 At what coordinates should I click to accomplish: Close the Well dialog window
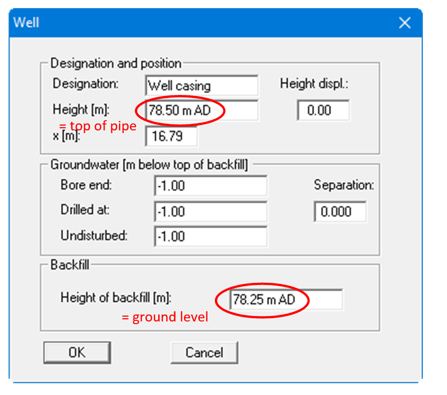pyautogui.click(x=404, y=23)
